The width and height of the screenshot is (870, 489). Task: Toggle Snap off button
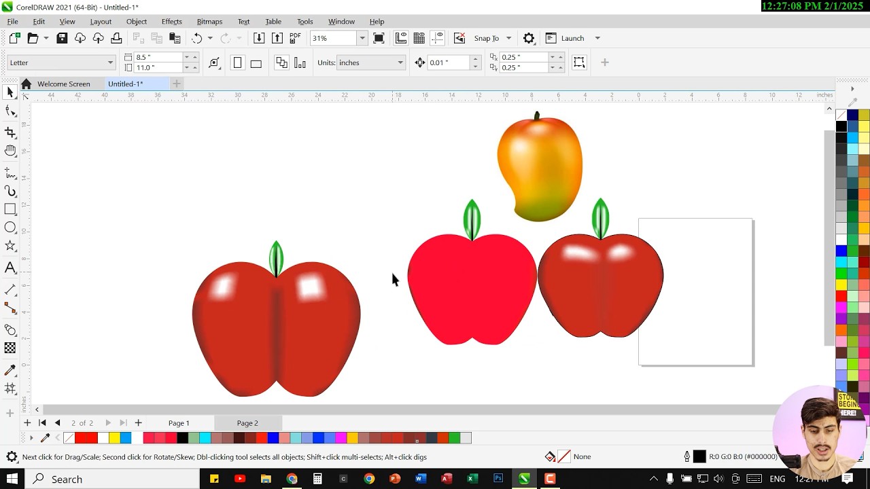click(x=459, y=38)
